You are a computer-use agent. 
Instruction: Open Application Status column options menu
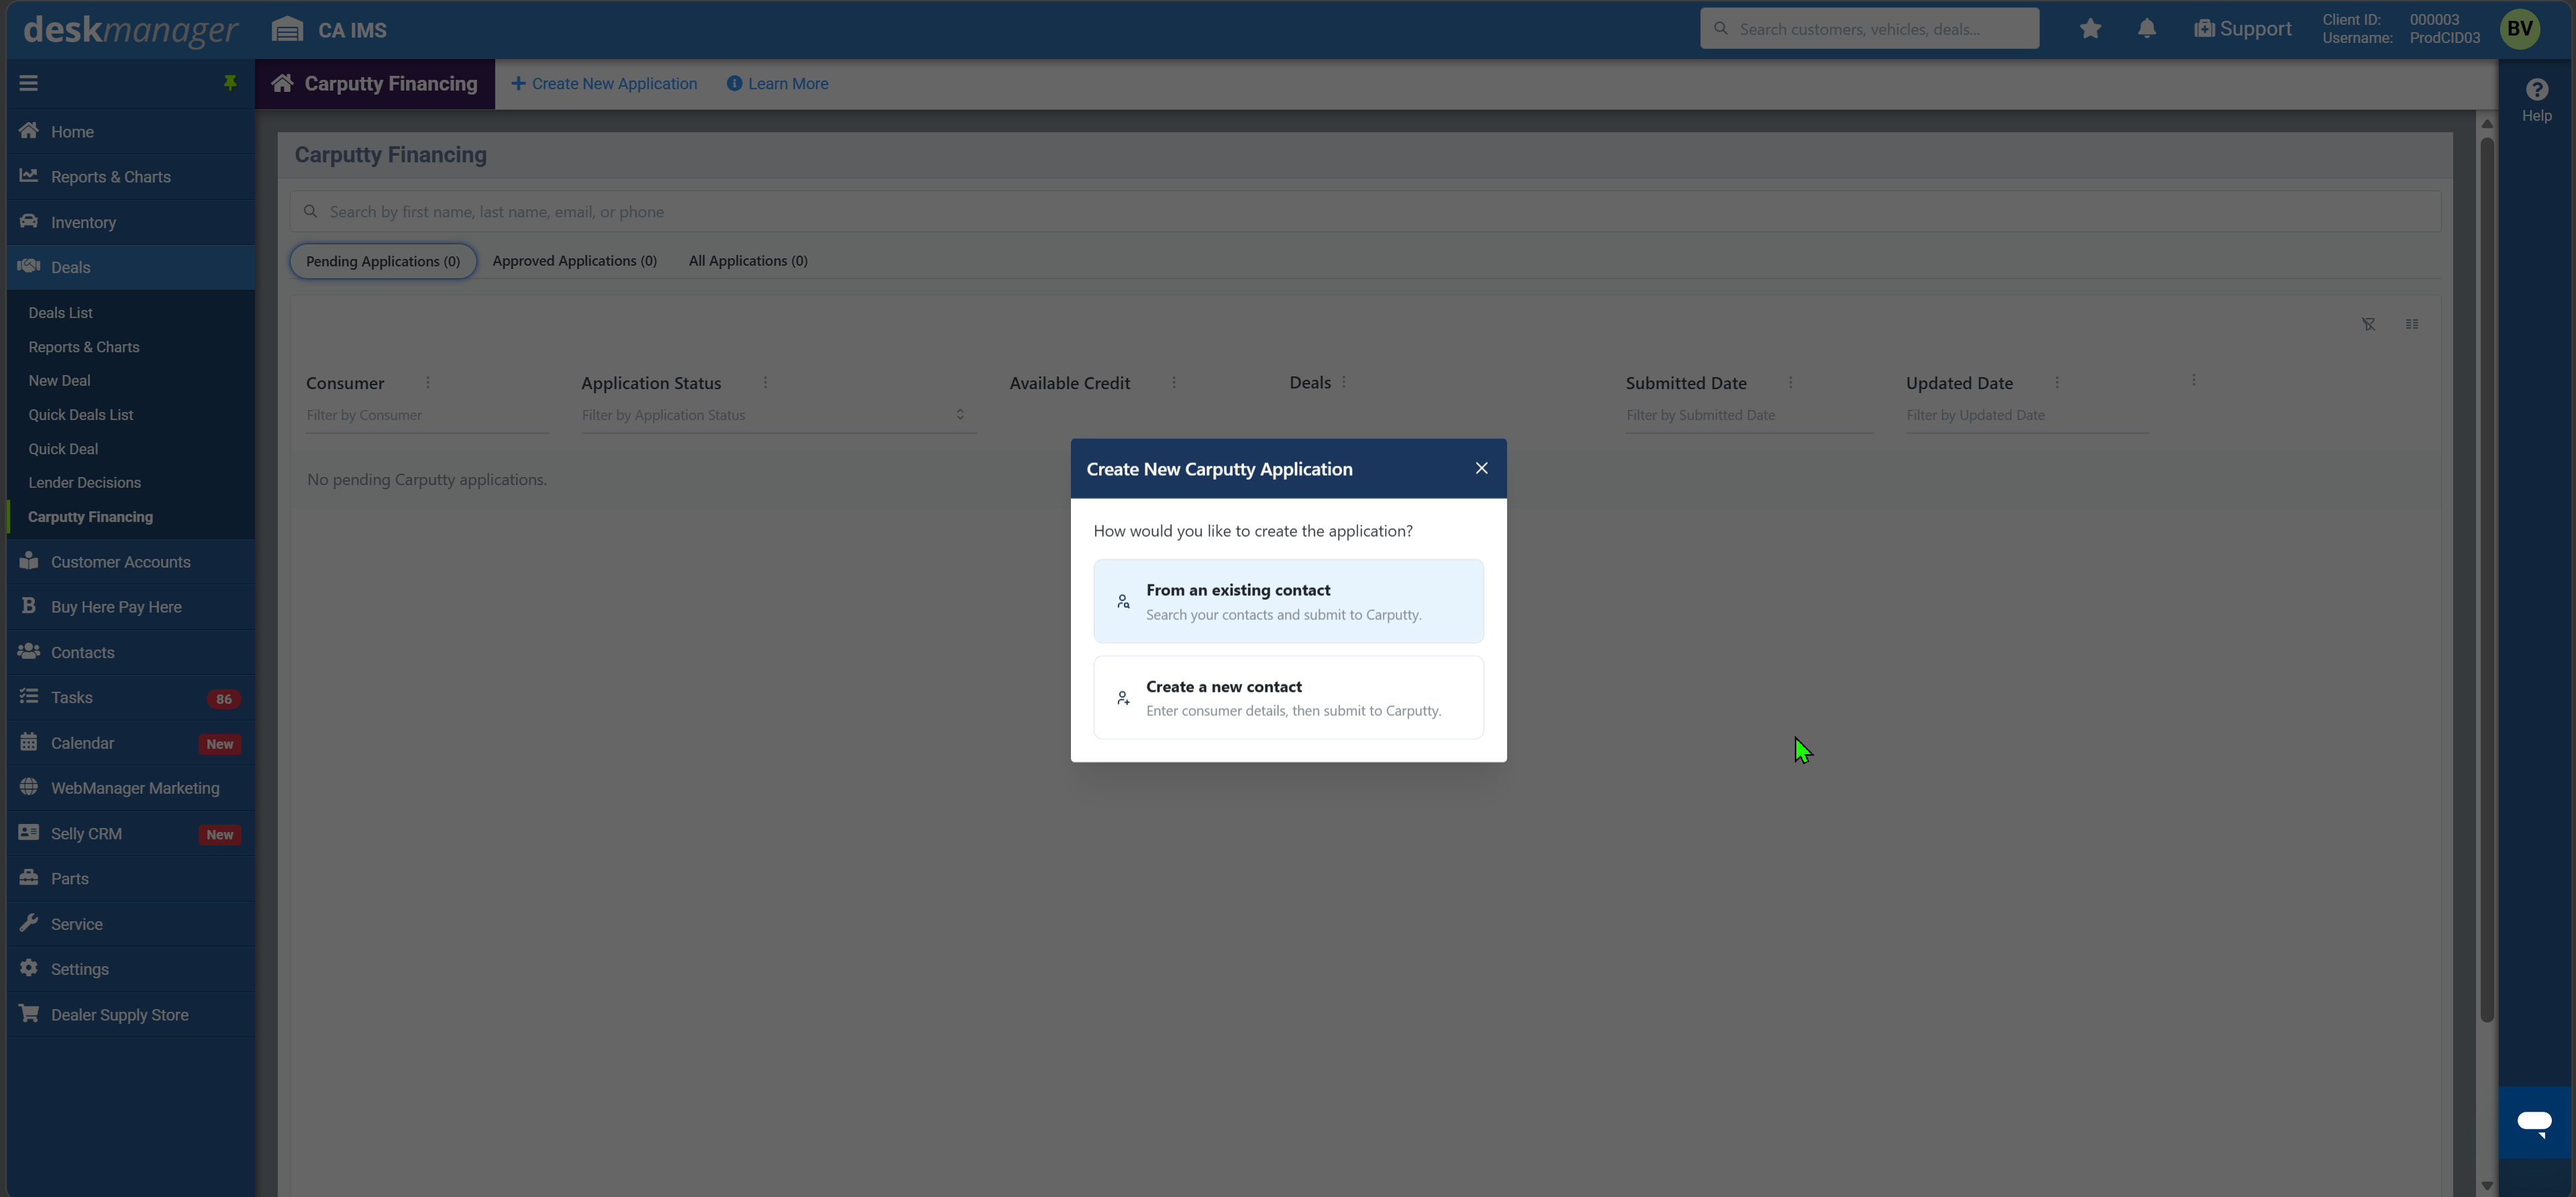coord(765,383)
